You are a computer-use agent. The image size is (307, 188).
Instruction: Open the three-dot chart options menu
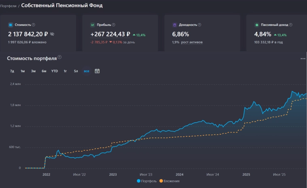[x=303, y=59]
